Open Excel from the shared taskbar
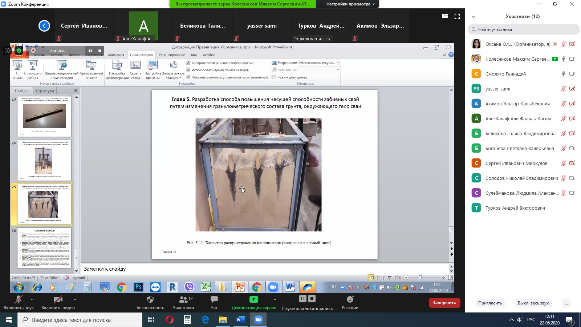Image resolution: width=581 pixels, height=327 pixels. coord(206,287)
